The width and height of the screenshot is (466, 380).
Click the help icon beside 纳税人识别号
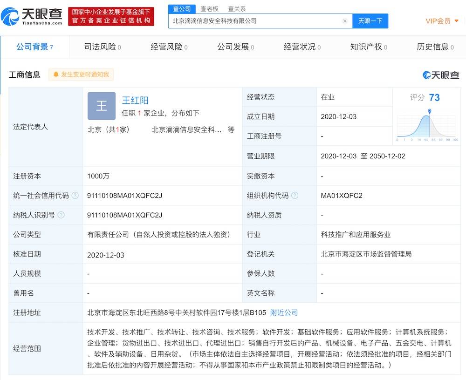61,215
